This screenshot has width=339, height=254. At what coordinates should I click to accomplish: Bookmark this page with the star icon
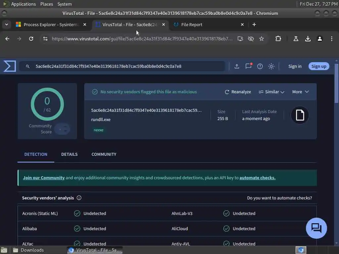coord(262,39)
